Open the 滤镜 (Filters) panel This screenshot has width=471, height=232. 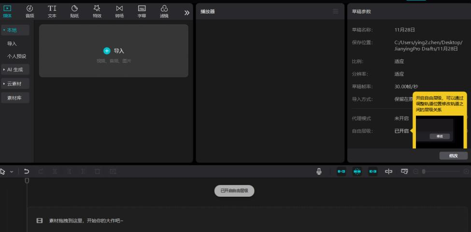click(x=164, y=11)
